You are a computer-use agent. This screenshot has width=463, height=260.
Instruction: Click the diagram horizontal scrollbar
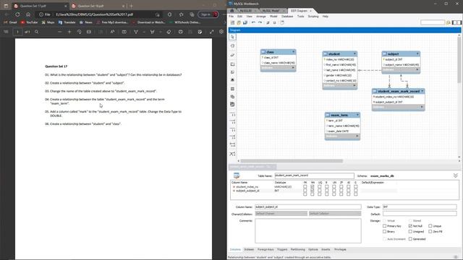(292, 161)
